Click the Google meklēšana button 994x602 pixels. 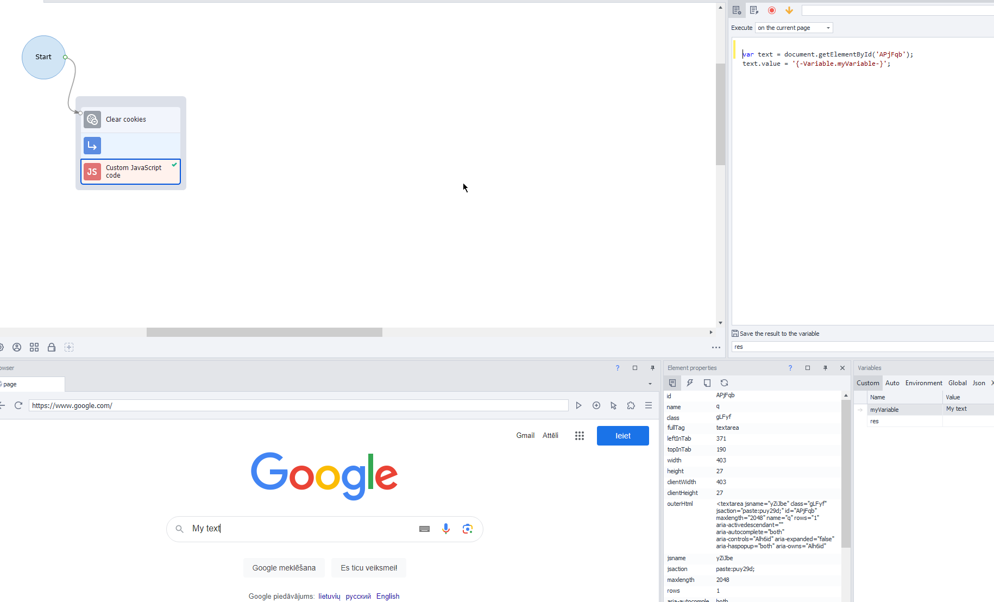[284, 568]
